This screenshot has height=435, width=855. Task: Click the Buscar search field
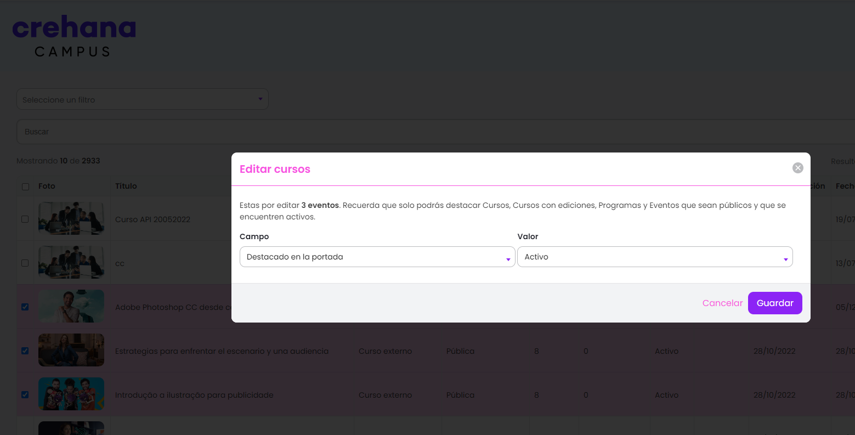[435, 132]
